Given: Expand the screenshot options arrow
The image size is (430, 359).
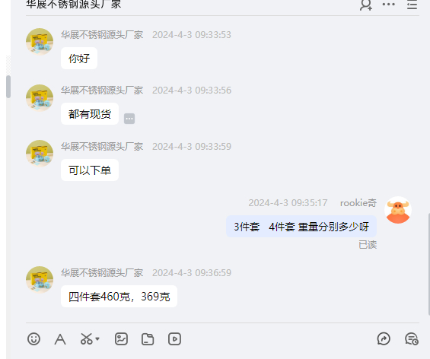Looking at the screenshot, I should (97, 339).
